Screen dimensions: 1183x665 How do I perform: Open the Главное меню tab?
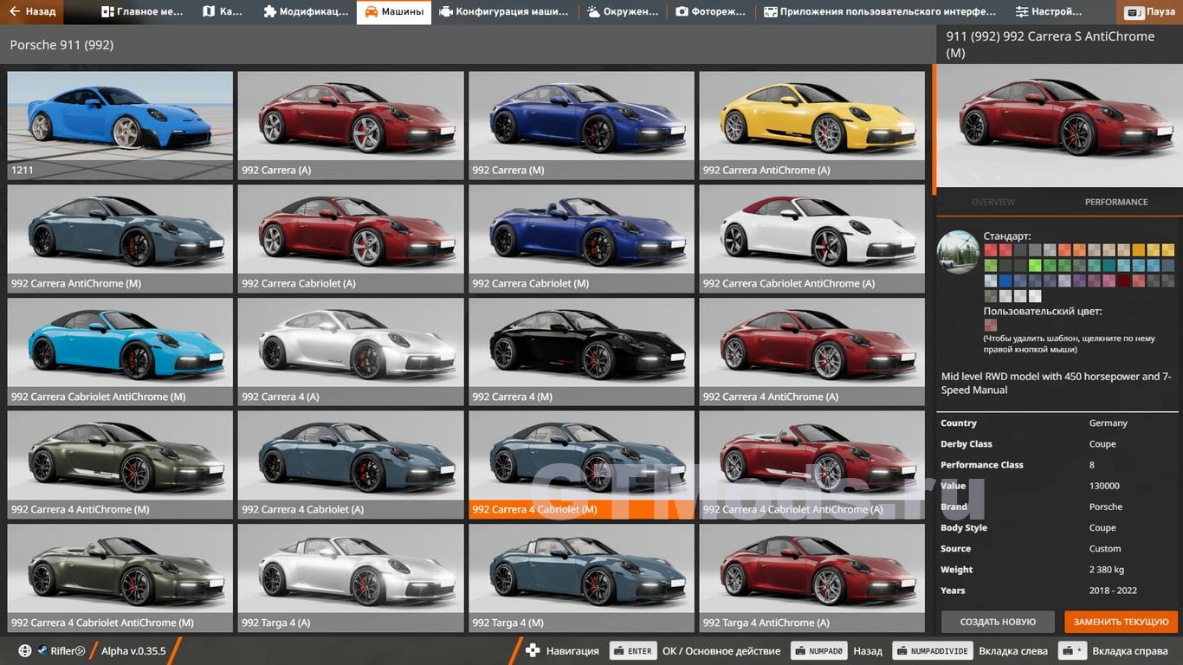[x=142, y=12]
